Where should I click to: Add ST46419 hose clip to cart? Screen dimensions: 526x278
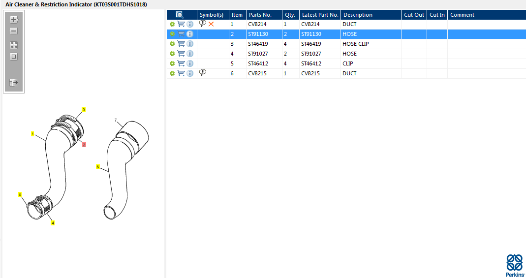click(181, 44)
